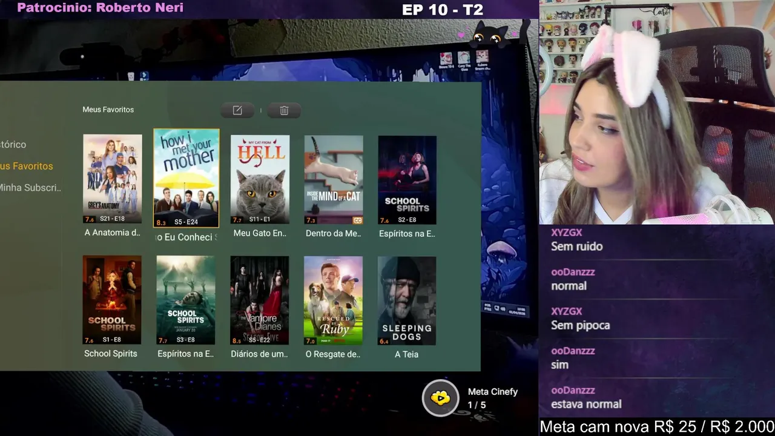This screenshot has width=775, height=436.
Task: Open School Spirits S1-E8 poster
Action: [x=112, y=300]
